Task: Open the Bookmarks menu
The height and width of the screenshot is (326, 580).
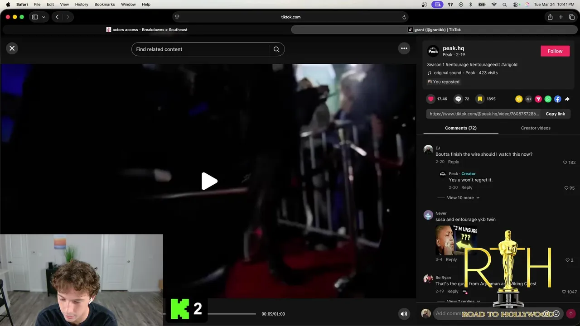Action: click(104, 5)
